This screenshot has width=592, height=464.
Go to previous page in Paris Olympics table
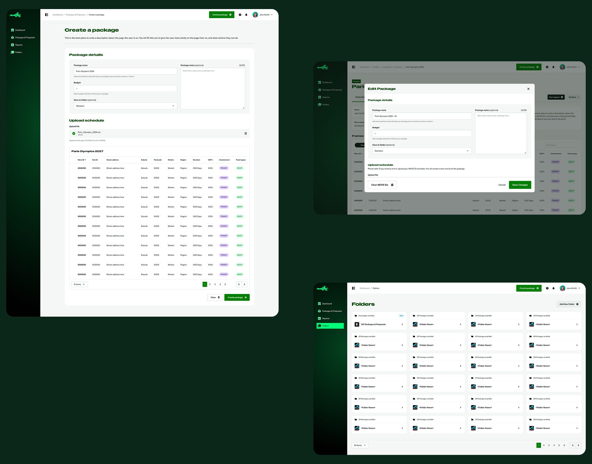coord(239,284)
